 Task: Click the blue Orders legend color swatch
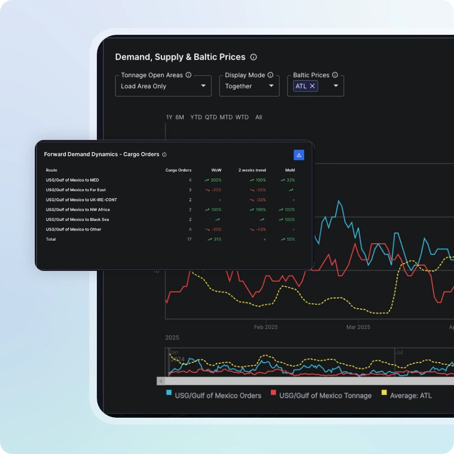click(x=169, y=392)
